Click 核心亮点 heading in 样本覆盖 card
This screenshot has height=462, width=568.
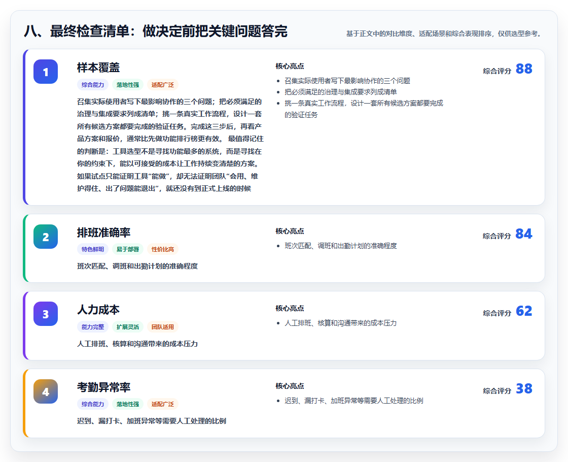[x=290, y=66]
